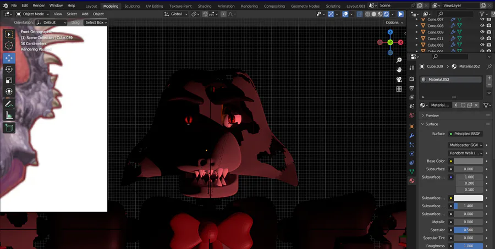Open the Render menu
The width and height of the screenshot is (495, 249).
coord(38,5)
